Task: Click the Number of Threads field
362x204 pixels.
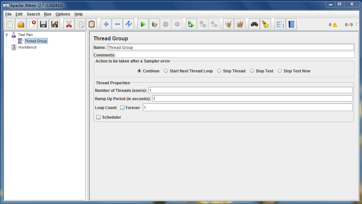Action: 250,90
